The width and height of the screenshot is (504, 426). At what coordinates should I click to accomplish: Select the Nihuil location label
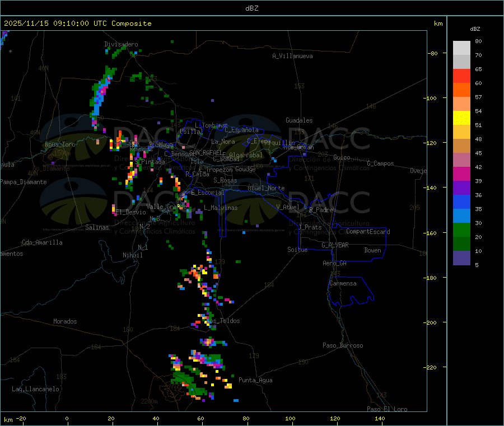[x=132, y=255]
